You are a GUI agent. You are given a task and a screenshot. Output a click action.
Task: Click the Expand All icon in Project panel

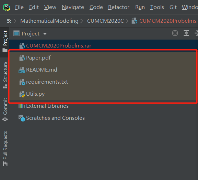tap(186, 33)
